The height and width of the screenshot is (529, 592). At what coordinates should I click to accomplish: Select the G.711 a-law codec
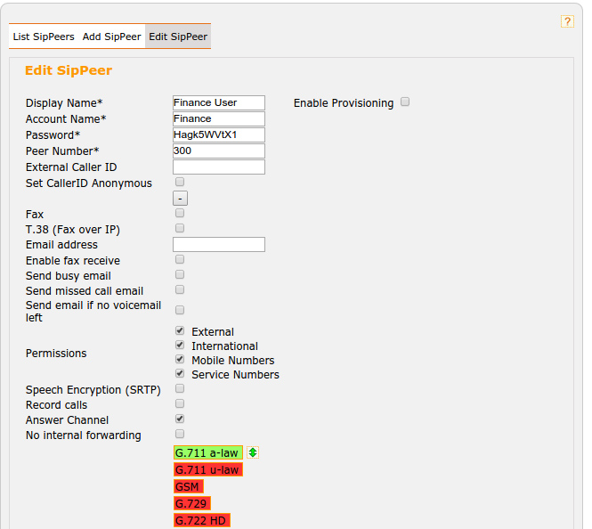click(208, 452)
